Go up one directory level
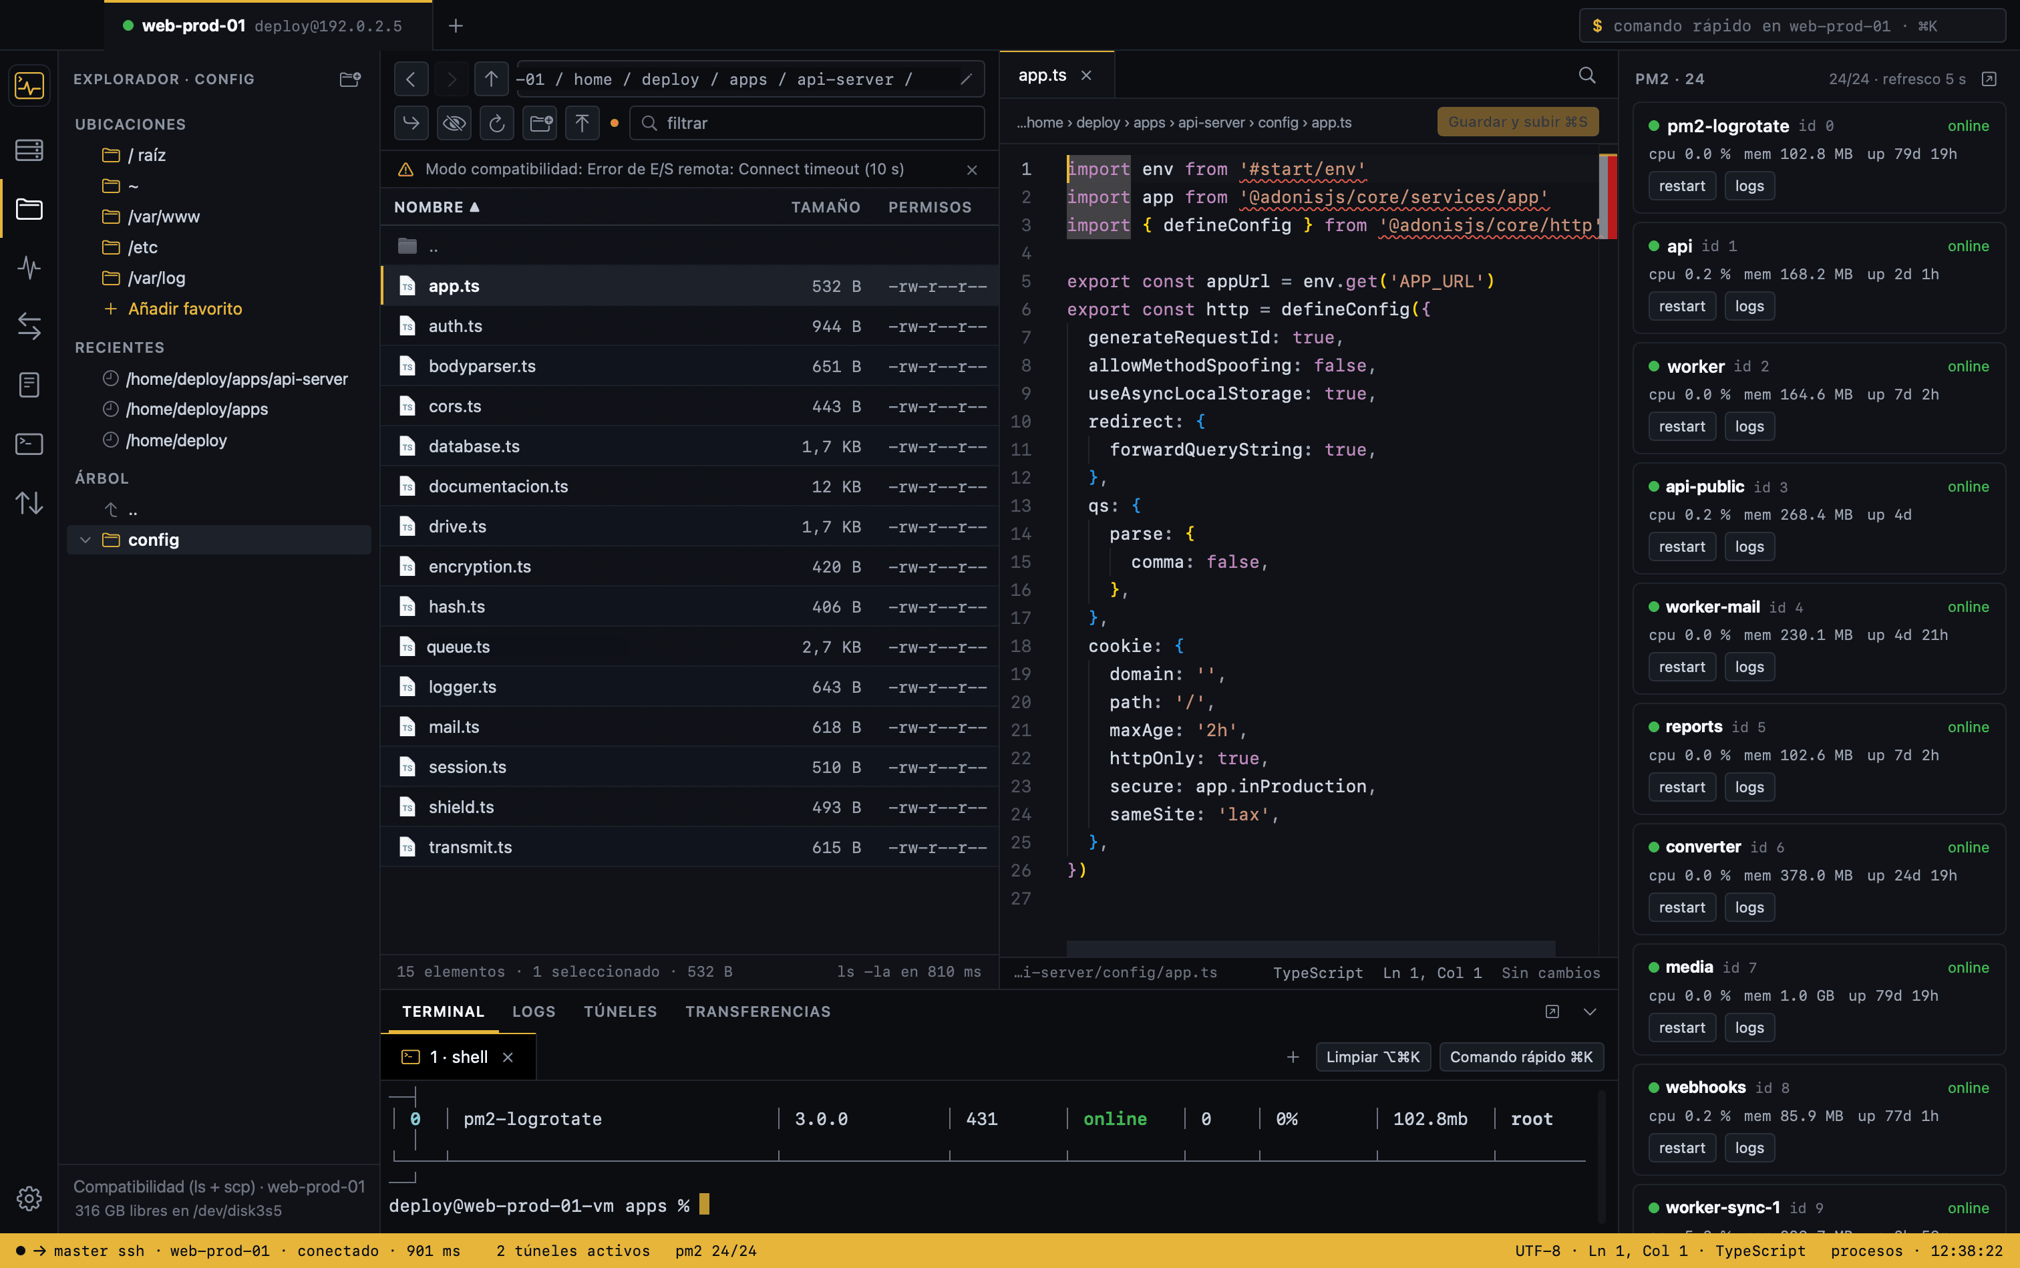Screen dimensions: 2020x1268 pos(492,79)
